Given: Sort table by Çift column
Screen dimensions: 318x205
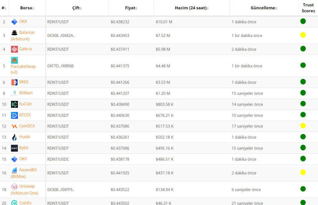Looking at the screenshot, I should [x=77, y=8].
